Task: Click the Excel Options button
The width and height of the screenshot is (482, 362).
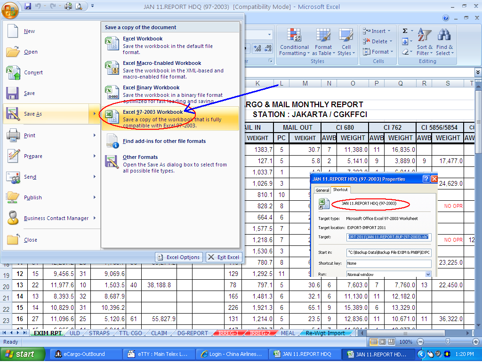Action: [x=178, y=257]
